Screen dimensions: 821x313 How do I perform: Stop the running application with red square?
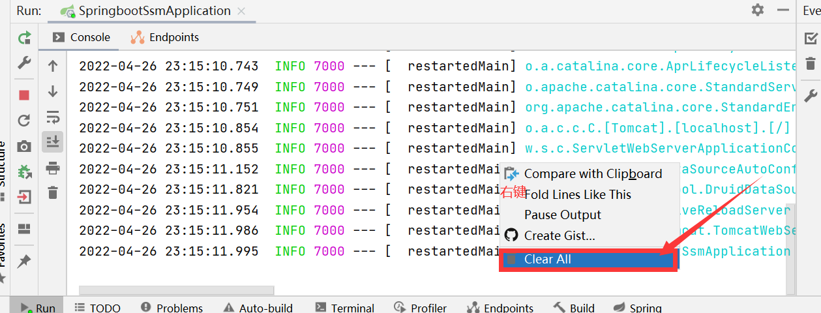pyautogui.click(x=24, y=95)
